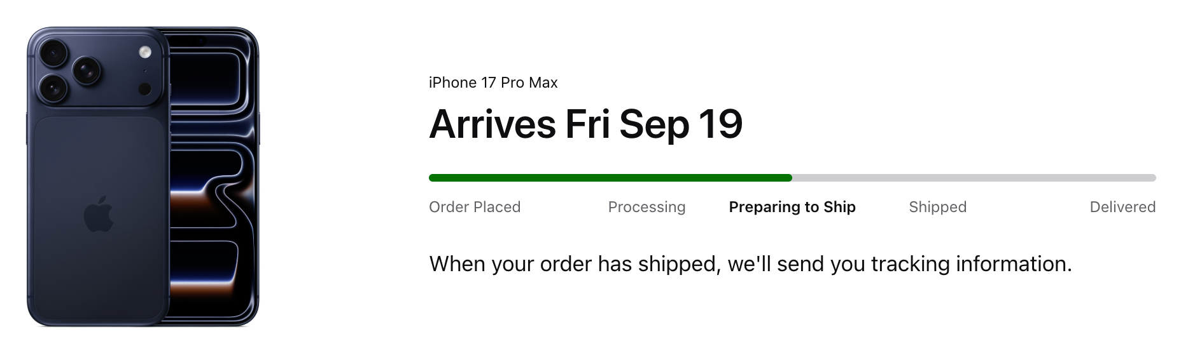Click the tracking information message text
Viewport: 1181px width, 348px height.
(x=750, y=264)
